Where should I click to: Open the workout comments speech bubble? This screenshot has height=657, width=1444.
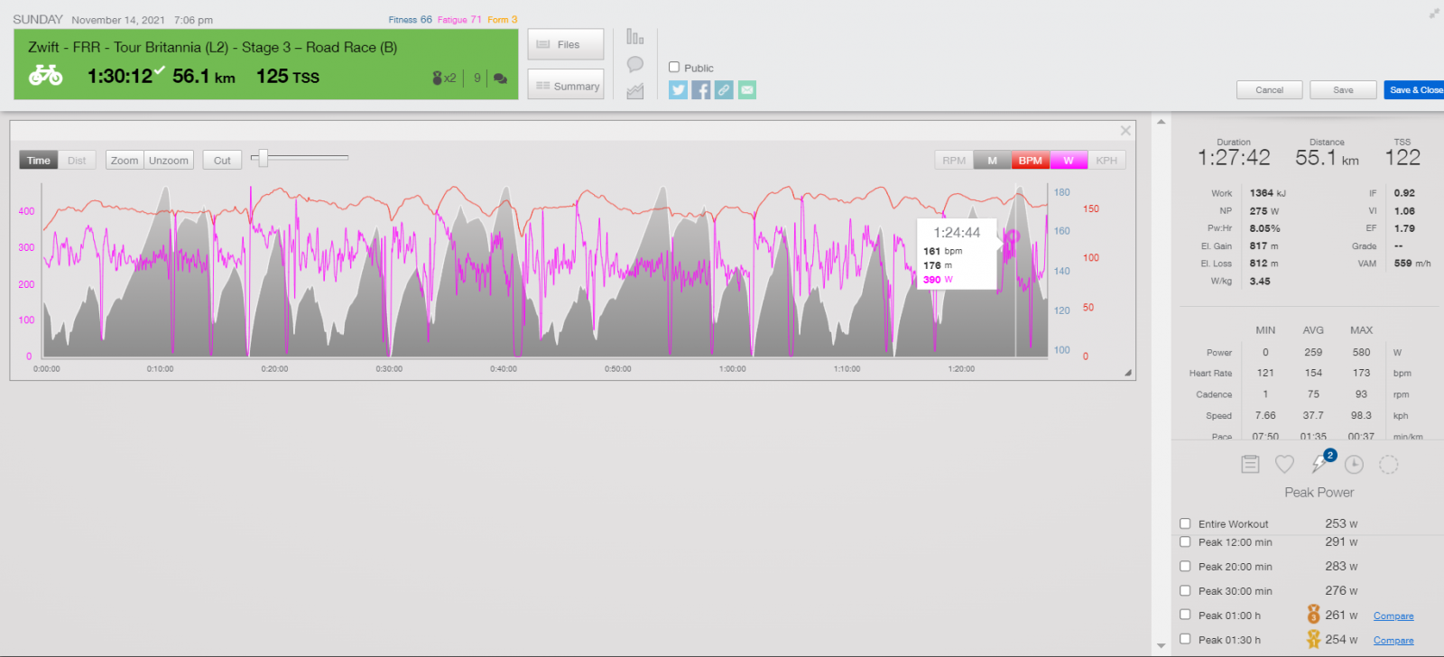[x=635, y=64]
